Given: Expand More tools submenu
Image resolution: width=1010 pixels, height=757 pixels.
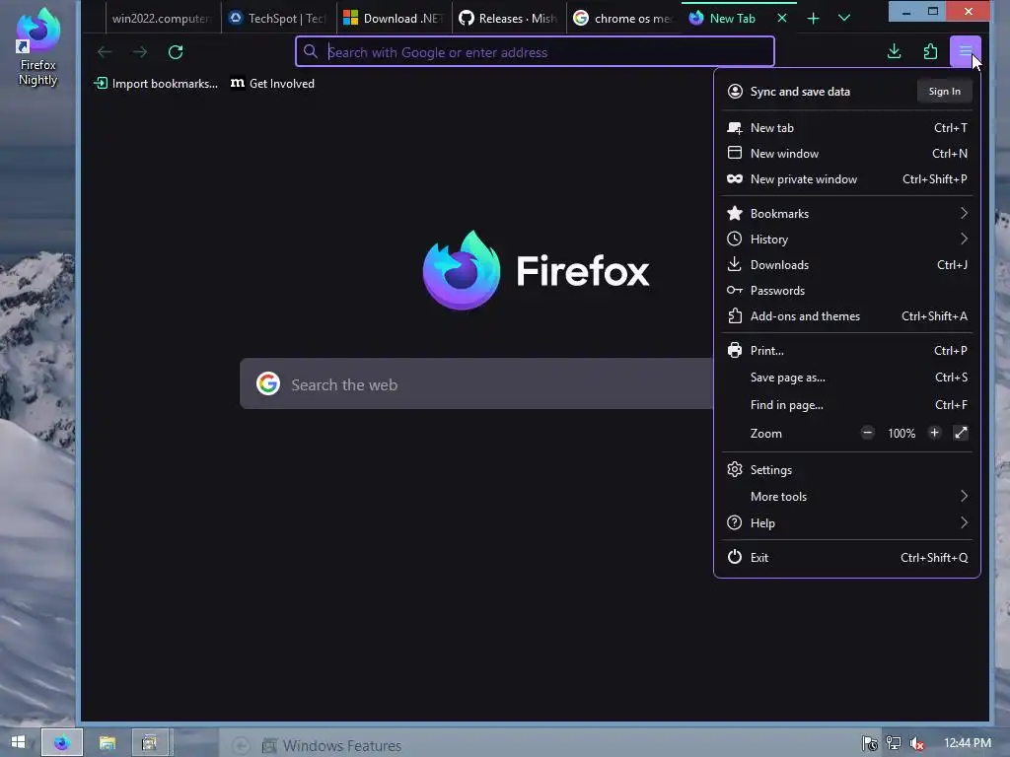Looking at the screenshot, I should [x=847, y=497].
